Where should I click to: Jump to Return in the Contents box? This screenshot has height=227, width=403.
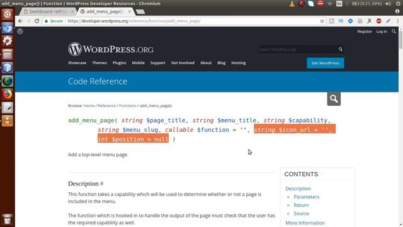coord(301,205)
